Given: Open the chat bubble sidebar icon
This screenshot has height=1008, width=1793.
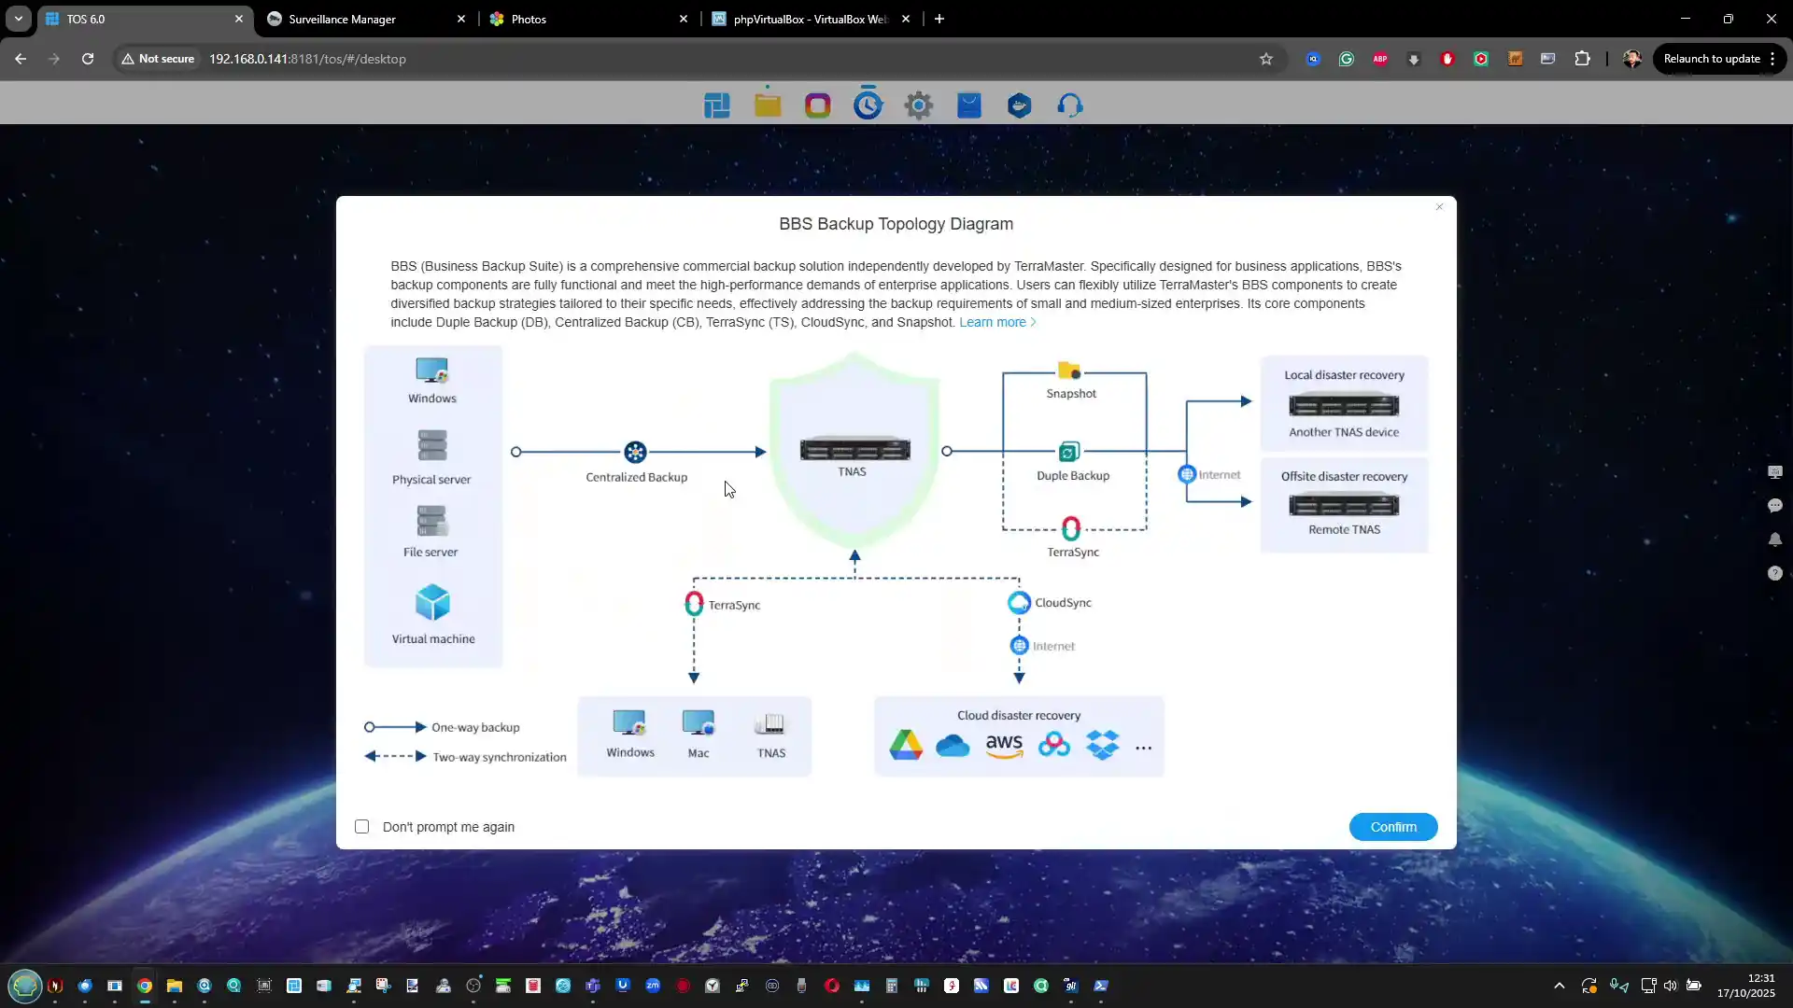Looking at the screenshot, I should tap(1774, 506).
